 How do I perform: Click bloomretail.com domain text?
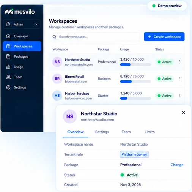pyautogui.click(x=76, y=82)
